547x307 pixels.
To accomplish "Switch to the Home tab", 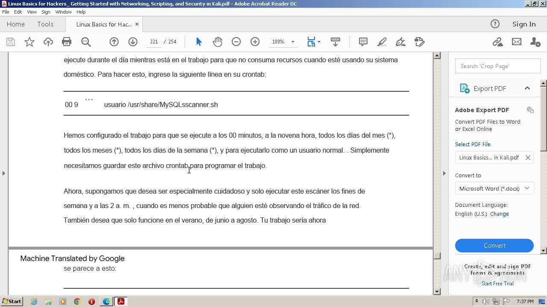I will click(x=16, y=24).
